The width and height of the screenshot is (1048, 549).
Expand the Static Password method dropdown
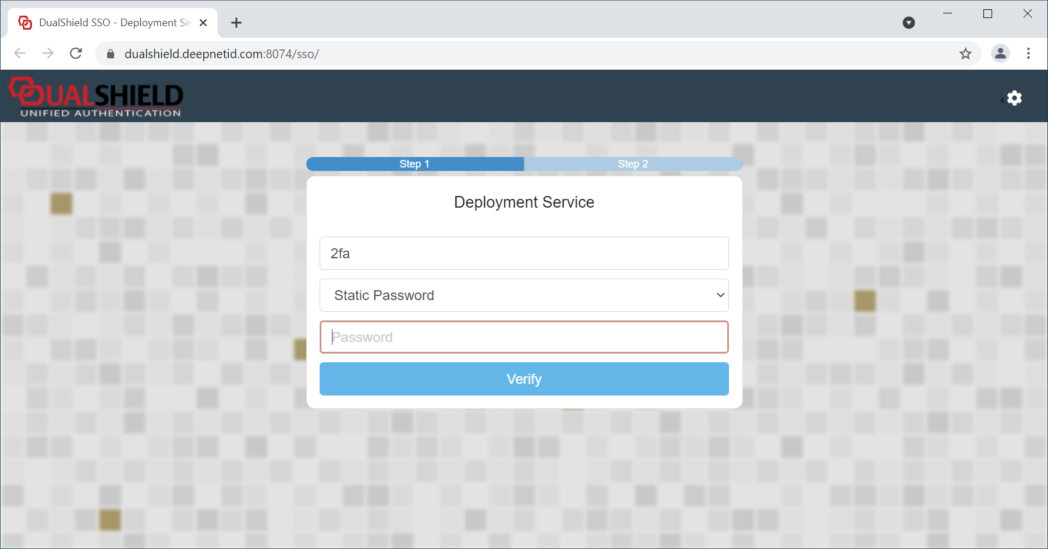(x=524, y=295)
